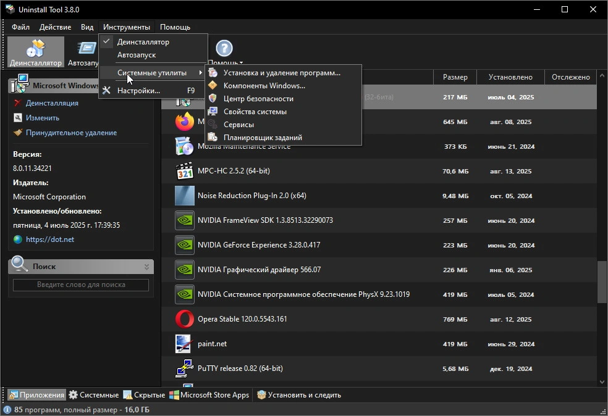Select Noise Reduction Plug-In 2.0 (x64) row
Viewport: 608px width, 416px height.
pyautogui.click(x=379, y=196)
